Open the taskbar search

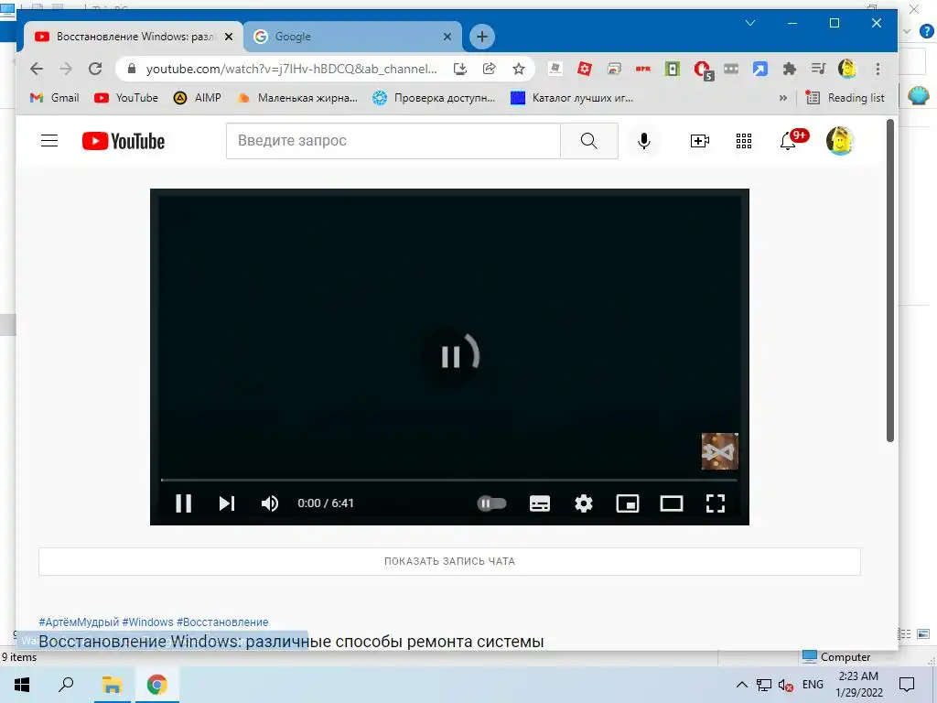click(66, 685)
